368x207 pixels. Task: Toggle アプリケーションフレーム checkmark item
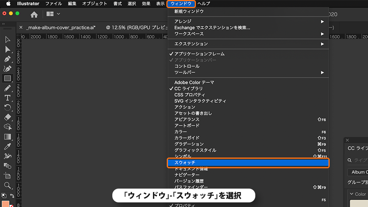[x=248, y=54]
